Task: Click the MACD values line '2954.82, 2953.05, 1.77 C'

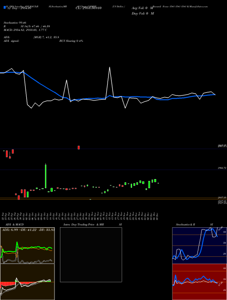Action: click(30, 30)
